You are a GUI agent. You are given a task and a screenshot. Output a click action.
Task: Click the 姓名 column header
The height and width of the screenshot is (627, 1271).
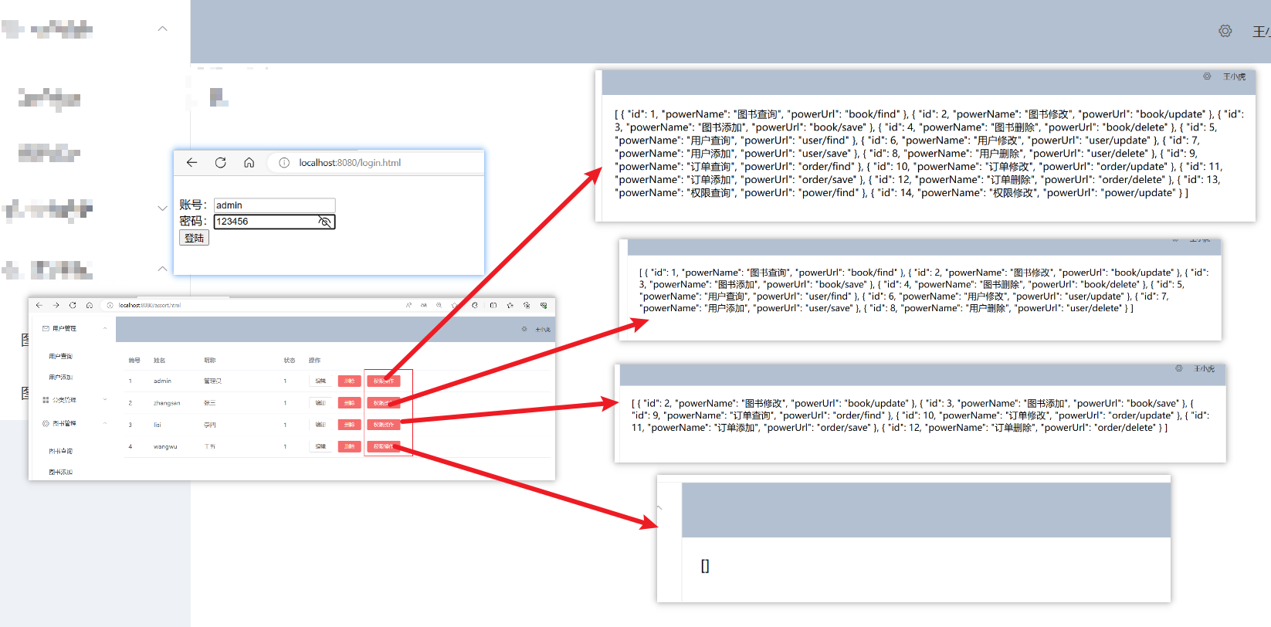159,360
